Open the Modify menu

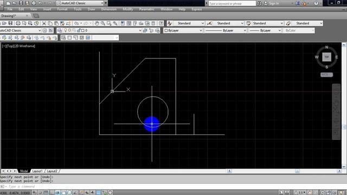[128, 9]
